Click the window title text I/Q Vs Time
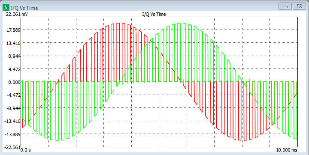Viewport: 309px width, 155px height. pos(24,8)
